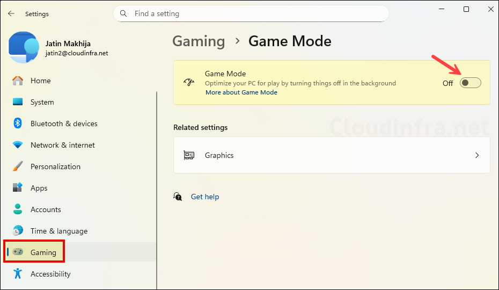Click the sidebar vertical scrollbar
Screen dimensions: 499x290
(157, 191)
